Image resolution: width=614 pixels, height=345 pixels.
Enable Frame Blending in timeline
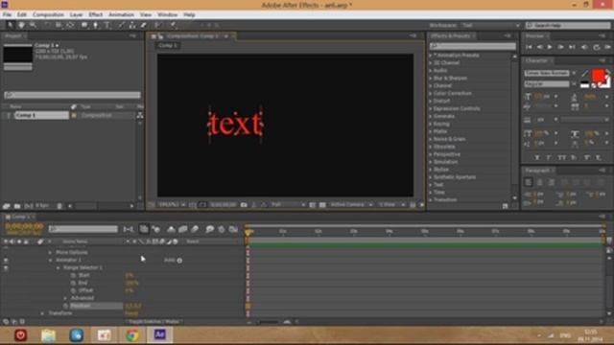pos(183,229)
